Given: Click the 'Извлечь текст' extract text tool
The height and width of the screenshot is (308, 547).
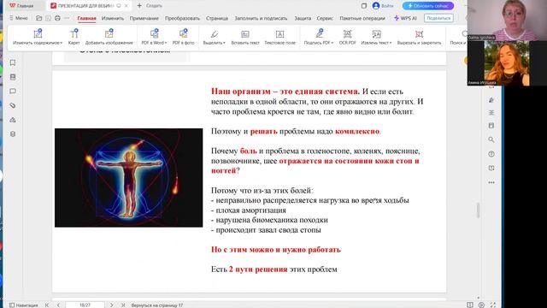Looking at the screenshot, I should [x=376, y=37].
